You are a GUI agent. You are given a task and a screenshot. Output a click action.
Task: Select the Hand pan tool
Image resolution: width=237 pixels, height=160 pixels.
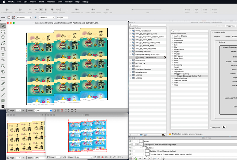tap(3, 72)
